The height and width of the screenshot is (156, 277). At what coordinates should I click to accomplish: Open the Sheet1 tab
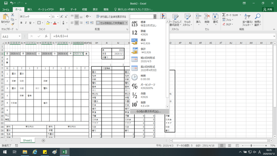tap(28, 140)
